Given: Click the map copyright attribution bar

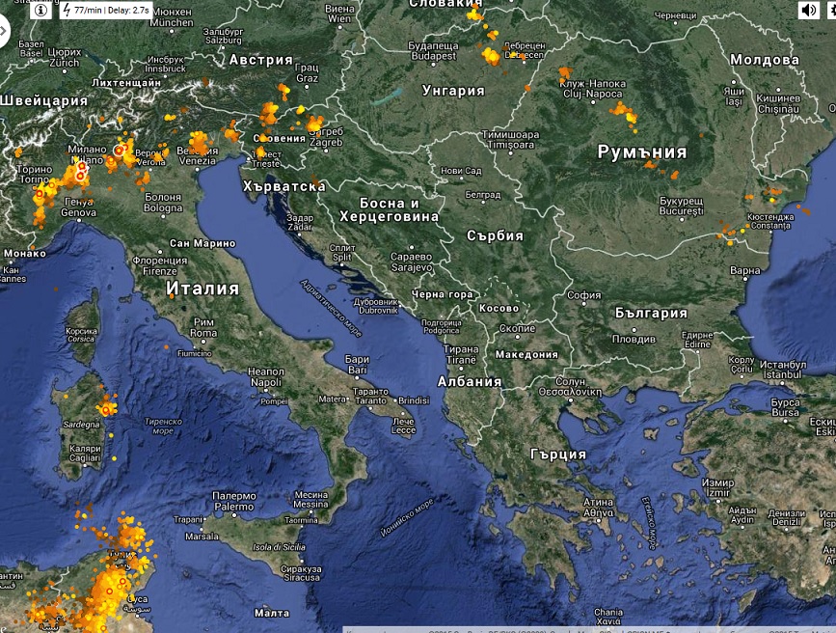Looking at the screenshot, I should pos(588,629).
